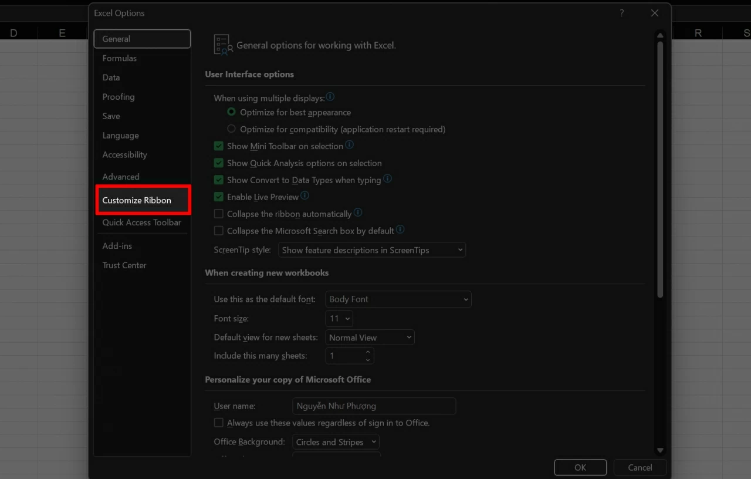
Task: Enable Always use these values regardless of sign in
Action: (x=218, y=423)
